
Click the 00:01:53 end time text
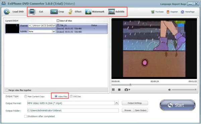[193, 81]
